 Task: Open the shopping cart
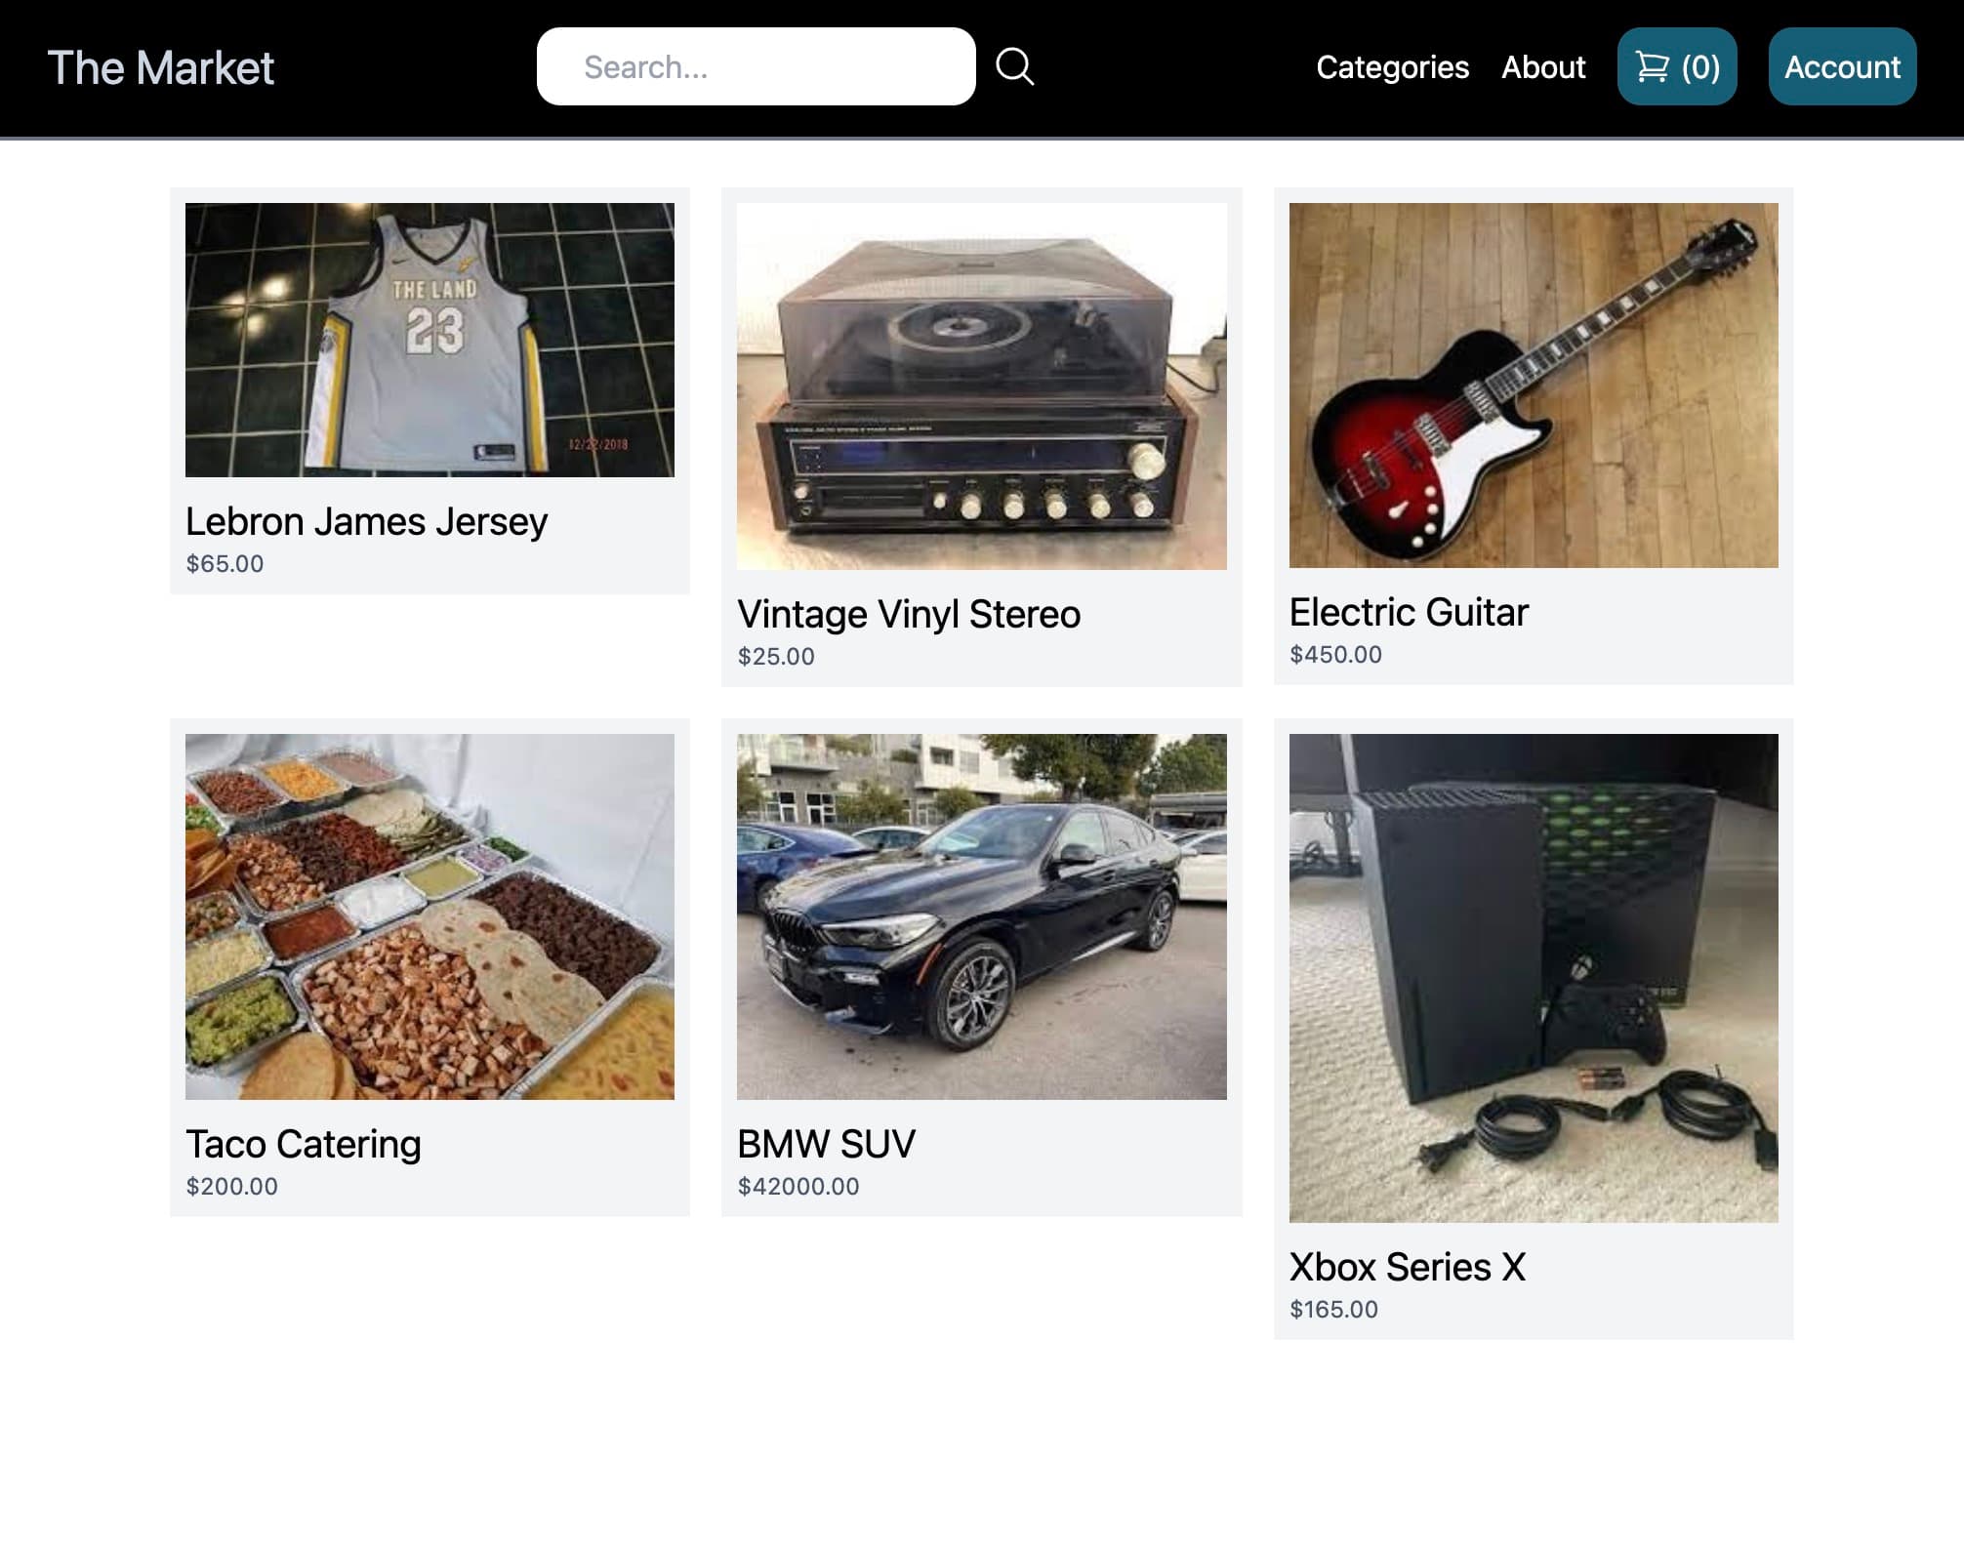pyautogui.click(x=1676, y=67)
